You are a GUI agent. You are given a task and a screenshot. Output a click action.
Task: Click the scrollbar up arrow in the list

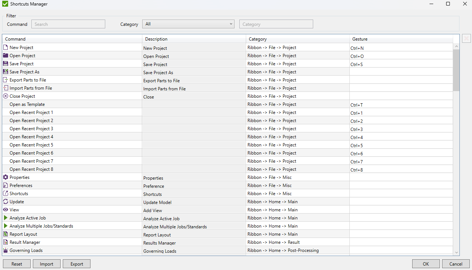(456, 46)
